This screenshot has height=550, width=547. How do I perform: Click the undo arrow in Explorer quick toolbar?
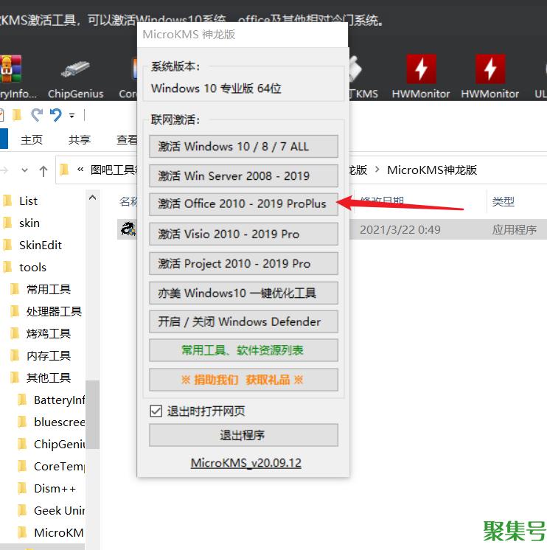click(x=56, y=115)
